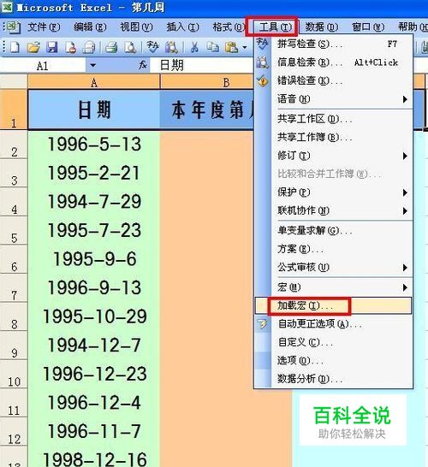Select 错误检查(K) menu entry
The height and width of the screenshot is (467, 428).
(x=334, y=80)
